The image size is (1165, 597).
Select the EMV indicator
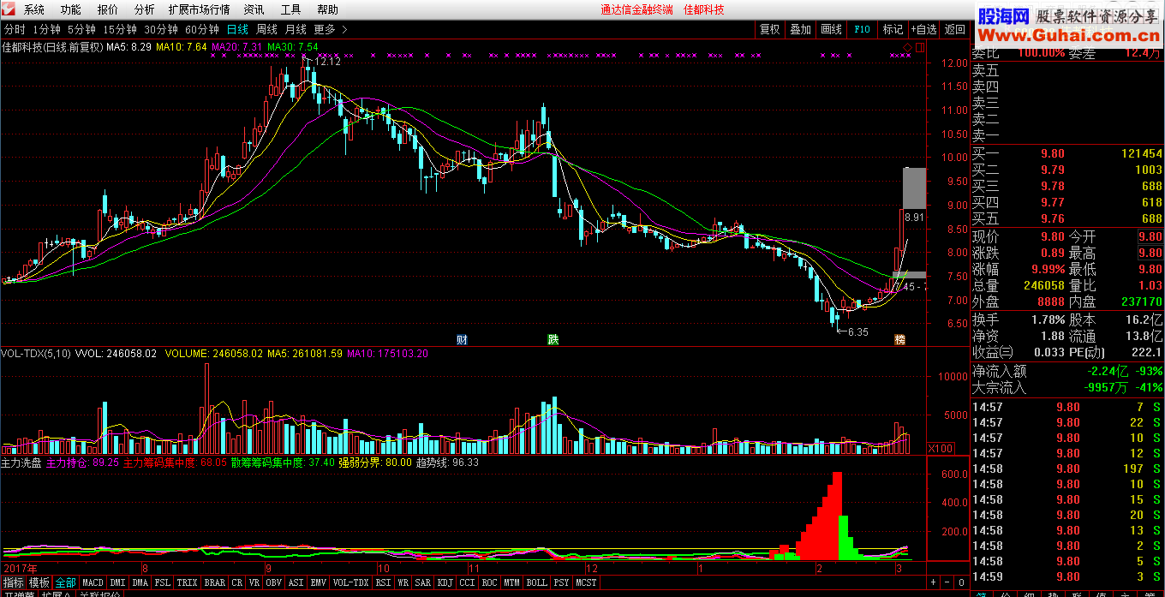319,582
